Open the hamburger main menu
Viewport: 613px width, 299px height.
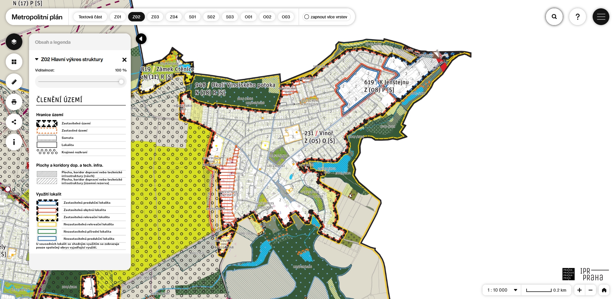601,17
